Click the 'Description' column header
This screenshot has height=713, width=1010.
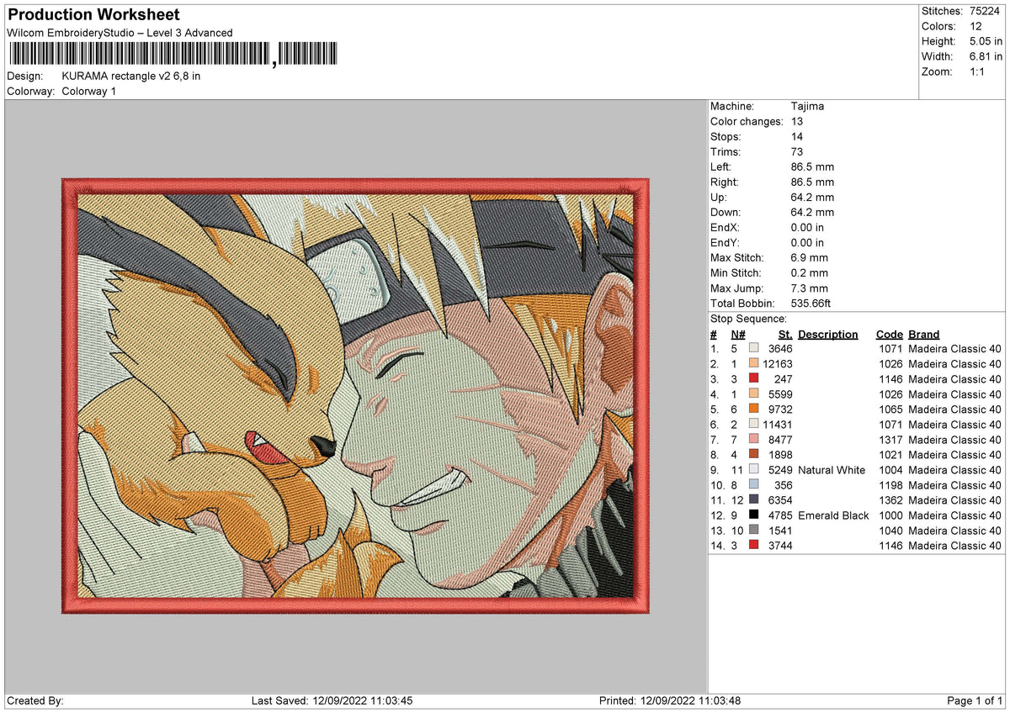tap(828, 334)
